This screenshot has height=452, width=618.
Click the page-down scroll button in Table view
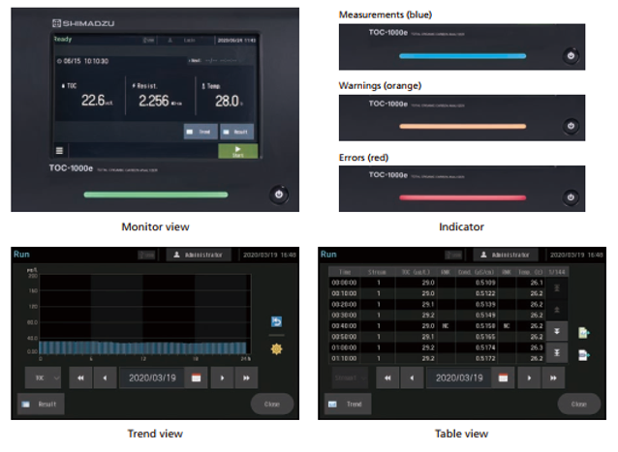click(x=557, y=331)
